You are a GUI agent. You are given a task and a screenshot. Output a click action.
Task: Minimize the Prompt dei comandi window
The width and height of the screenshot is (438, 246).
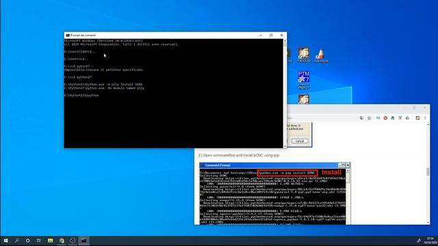click(x=261, y=35)
